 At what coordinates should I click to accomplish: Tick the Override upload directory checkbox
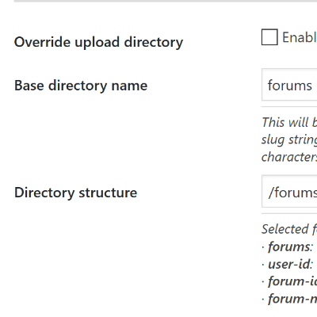[x=269, y=37]
